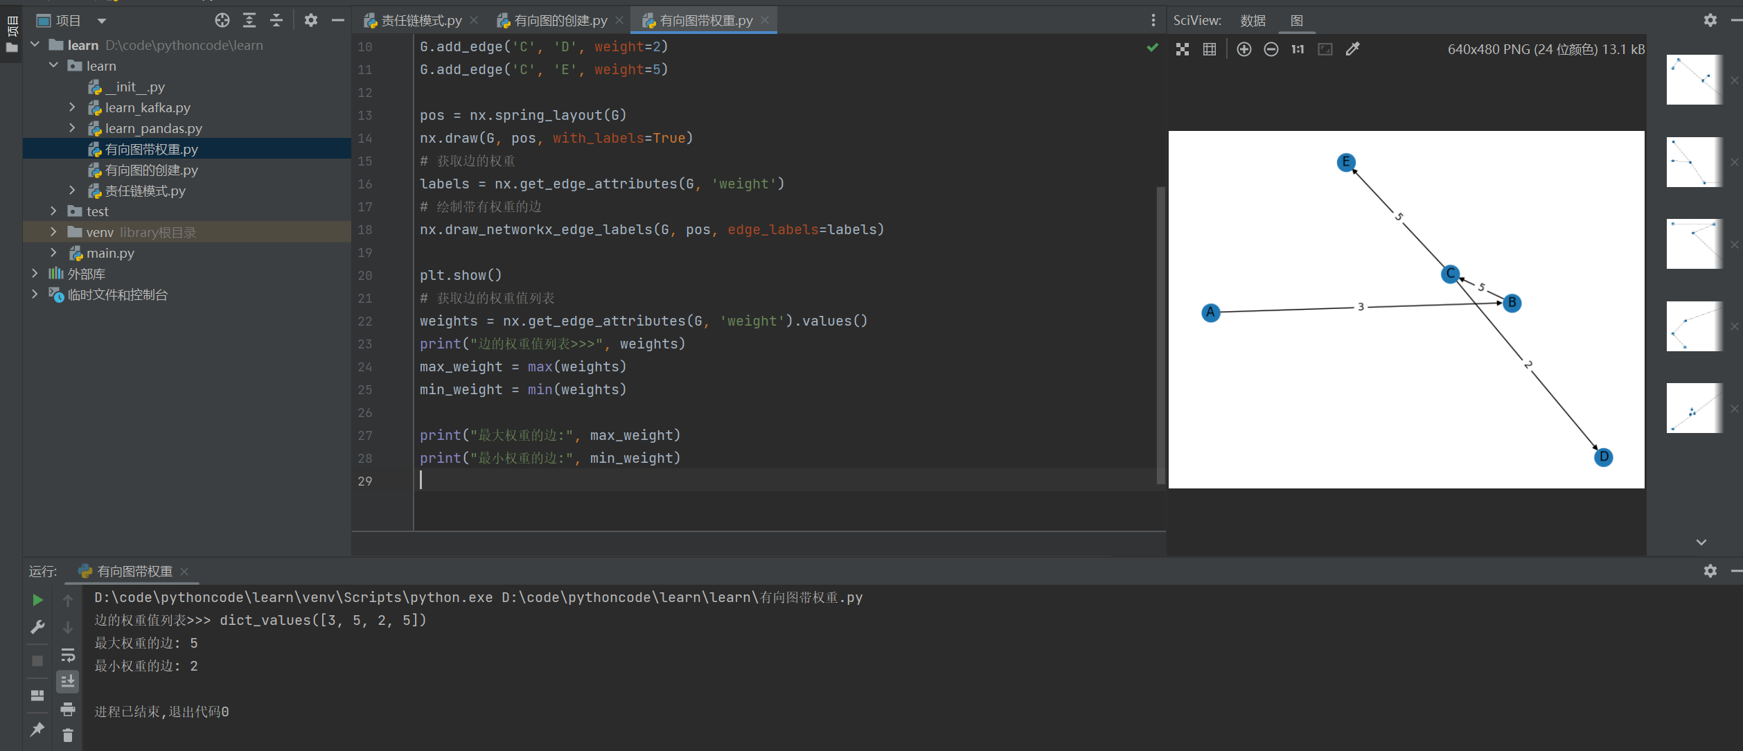Open project panel settings gear
Screen dimensions: 1743x751
[x=311, y=21]
